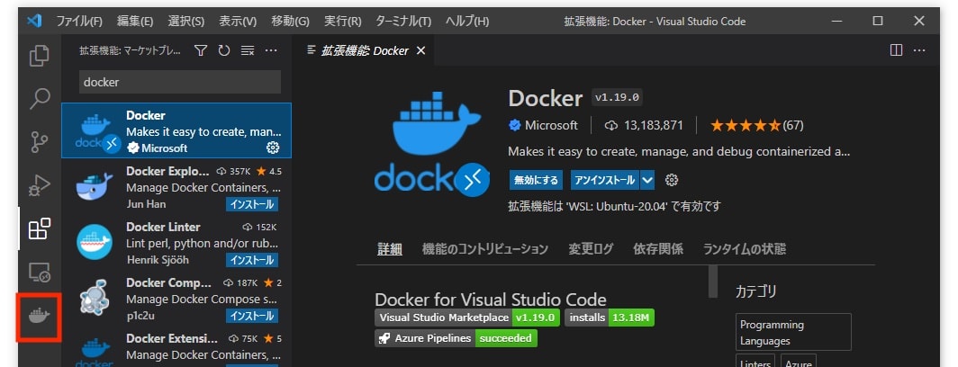
Task: Click the アンインストール button
Action: point(605,180)
